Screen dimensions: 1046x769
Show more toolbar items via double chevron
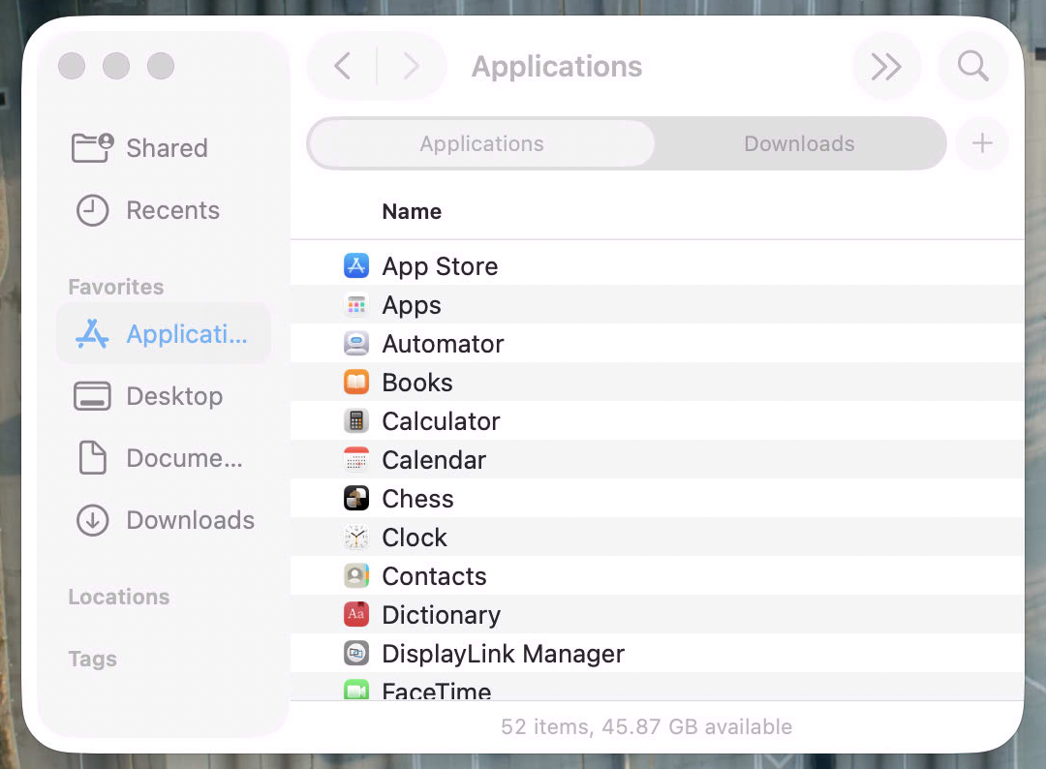tap(886, 66)
